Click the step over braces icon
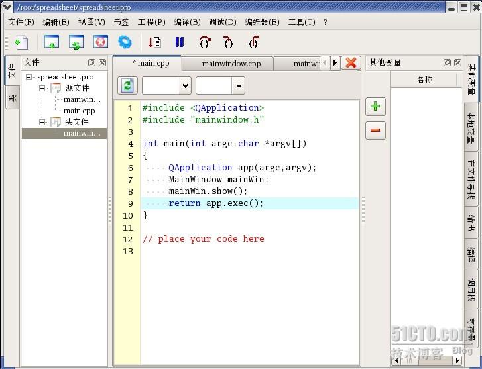Screen dimensions: 482x369 (205, 42)
